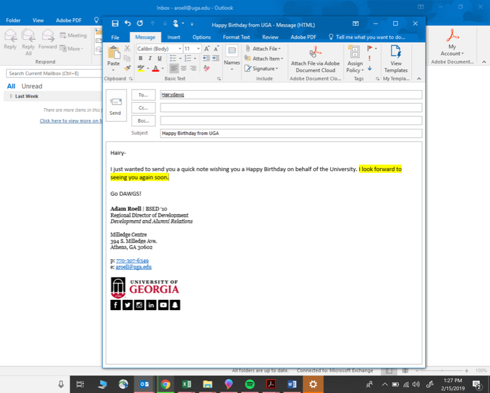The height and width of the screenshot is (393, 490).
Task: Save the message with the floppy disk icon
Action: tap(115, 24)
